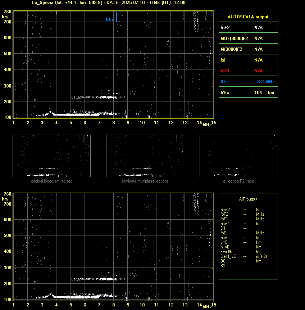Click the 500 height label on bottom ionogram
Image resolution: width=305 pixels, height=310 pixels.
click(8, 235)
